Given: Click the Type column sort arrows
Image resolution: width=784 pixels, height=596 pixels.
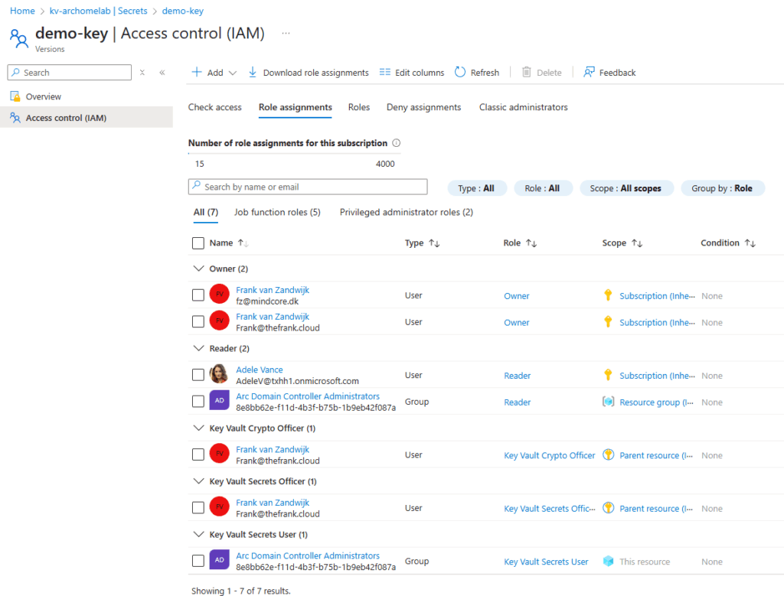Looking at the screenshot, I should tap(434, 243).
